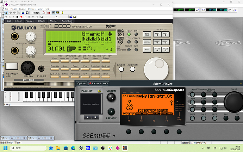The height and width of the screenshot is (152, 243).
Task: Click the DEC button on 88emuPlayer
Action: pyautogui.click(x=226, y=118)
